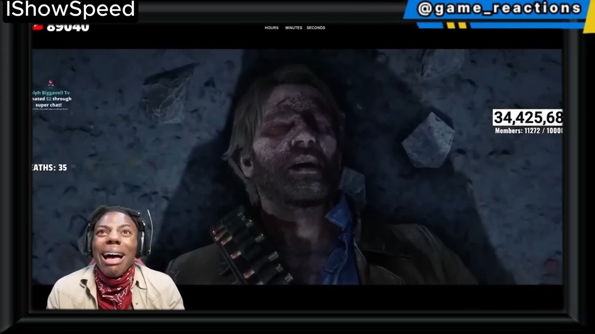The height and width of the screenshot is (334, 595).
Task: Click the Members: 11272 goal text
Action: pyautogui.click(x=529, y=131)
